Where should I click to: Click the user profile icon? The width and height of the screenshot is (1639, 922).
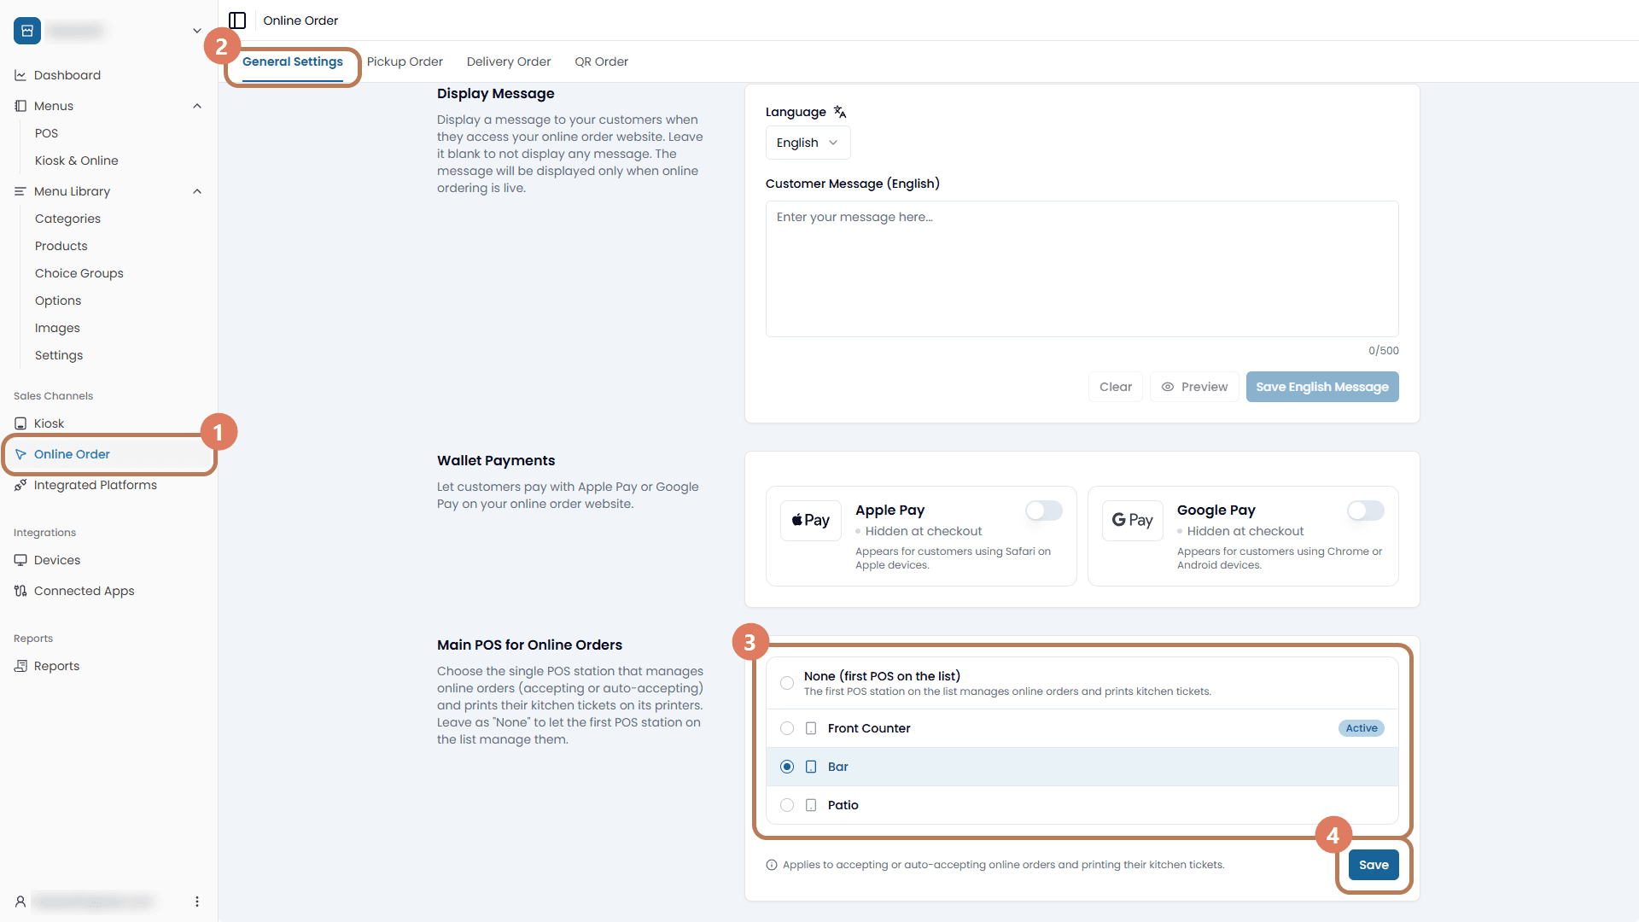(20, 902)
